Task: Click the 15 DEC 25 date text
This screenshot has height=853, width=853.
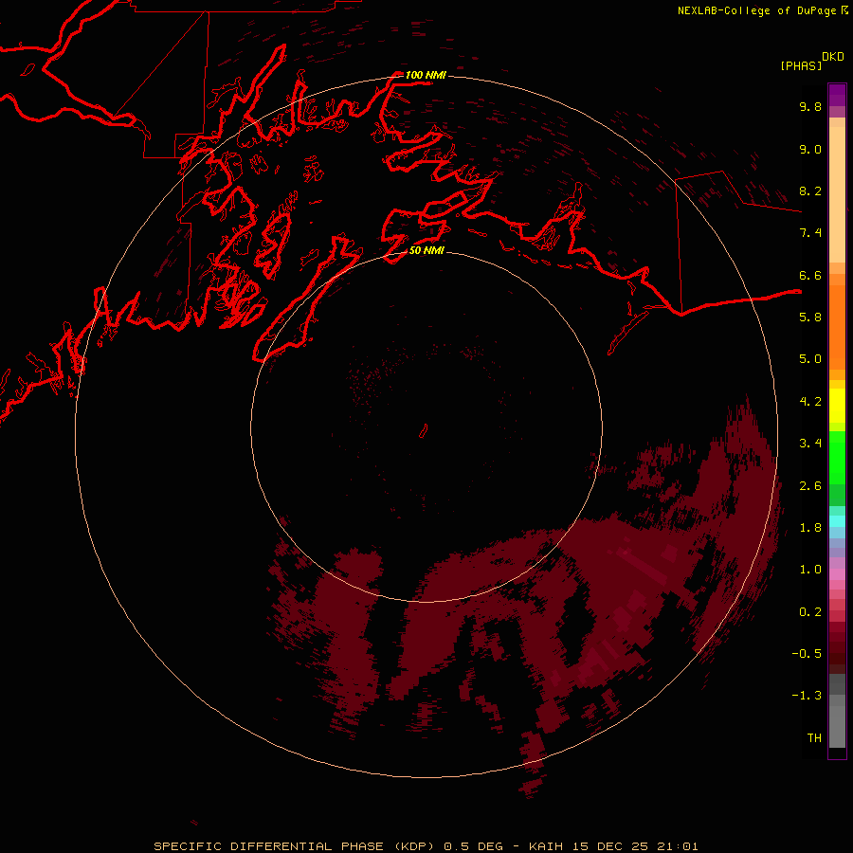Action: click(x=609, y=846)
